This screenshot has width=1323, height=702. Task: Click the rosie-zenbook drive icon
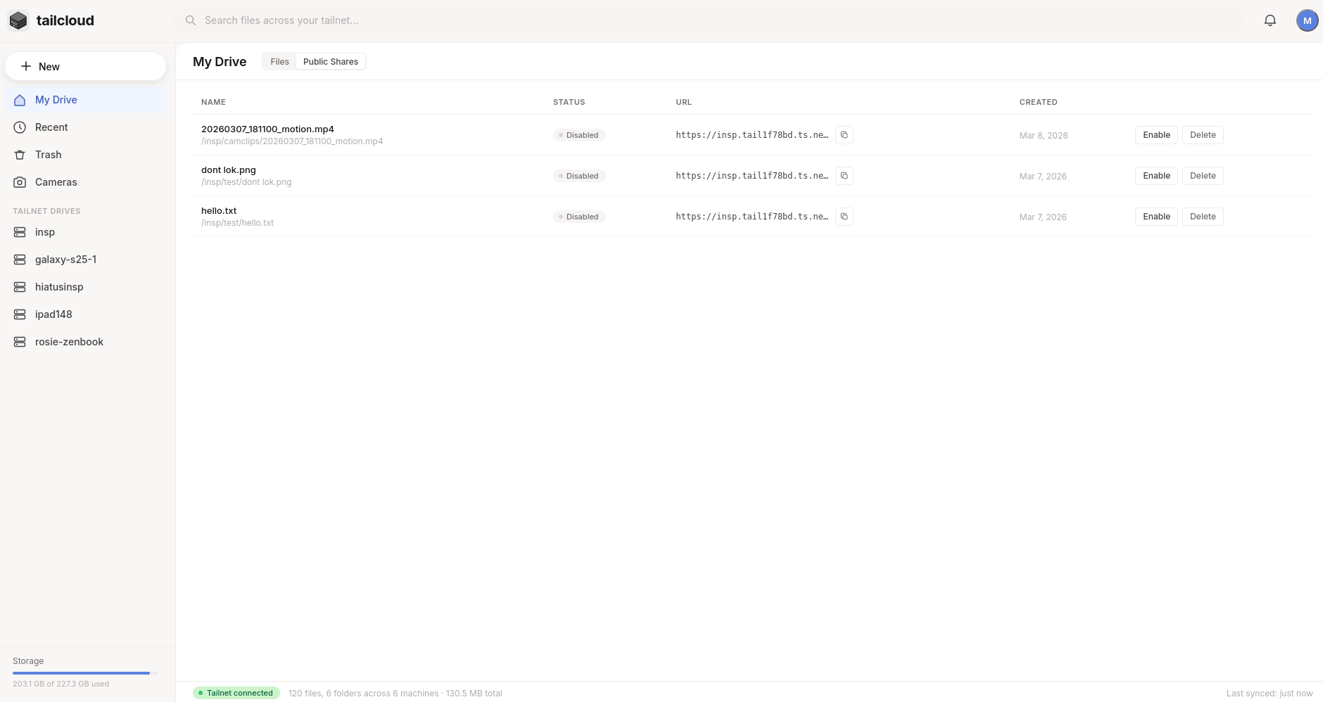tap(20, 342)
